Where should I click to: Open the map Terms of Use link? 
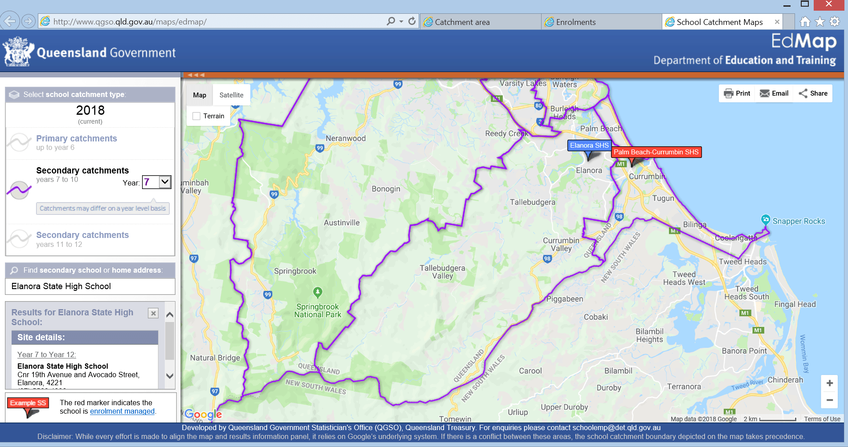pos(822,419)
